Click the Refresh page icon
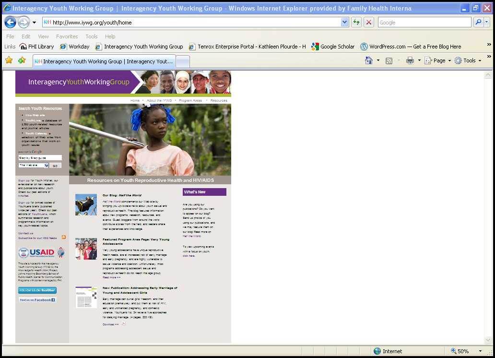The height and width of the screenshot is (358, 495). tap(356, 22)
